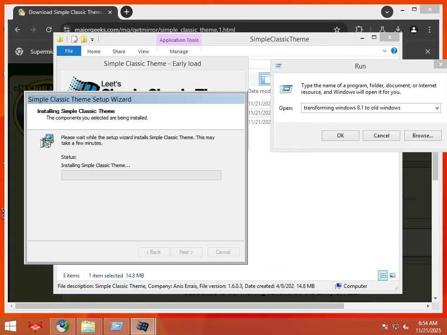Screen dimensions: 447x335
Task: Switch Explorer to details view icon
Action: (x=382, y=275)
